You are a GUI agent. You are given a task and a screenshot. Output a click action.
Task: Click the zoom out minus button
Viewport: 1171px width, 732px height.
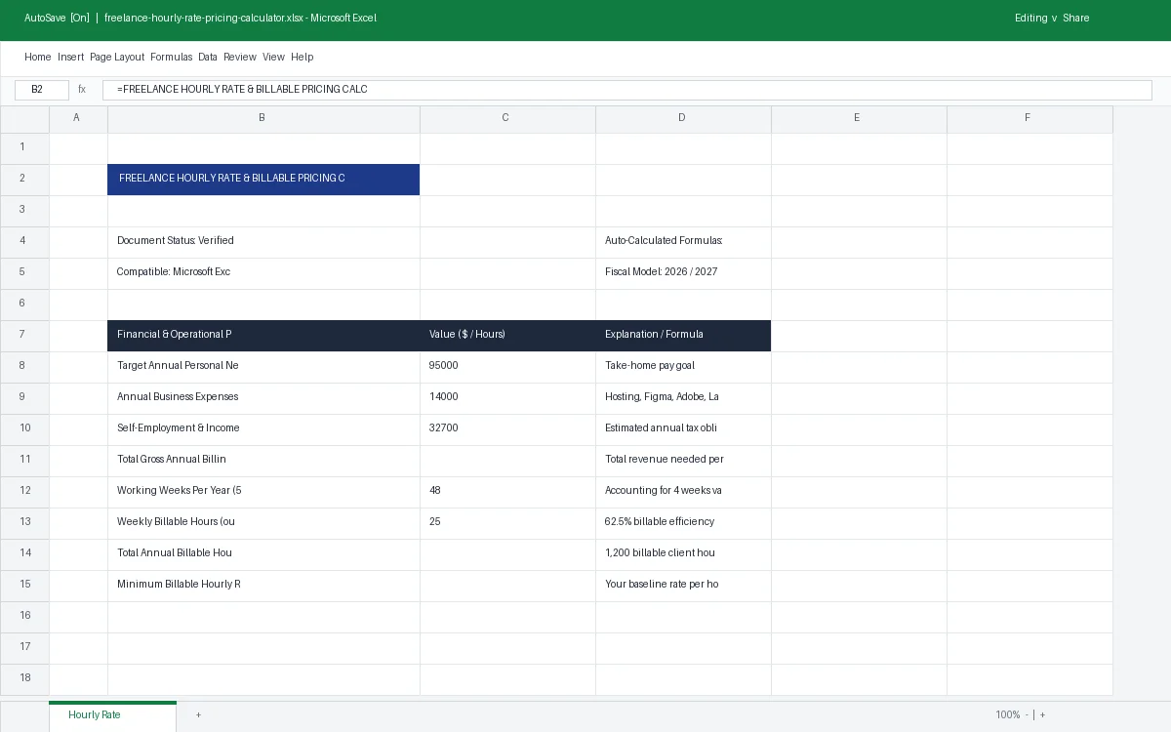coord(1027,715)
